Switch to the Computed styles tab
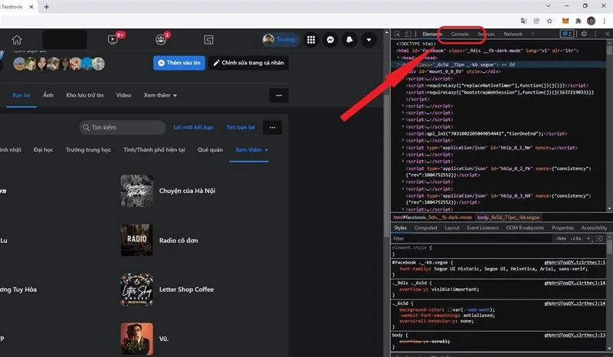Image resolution: width=613 pixels, height=357 pixels. 425,228
